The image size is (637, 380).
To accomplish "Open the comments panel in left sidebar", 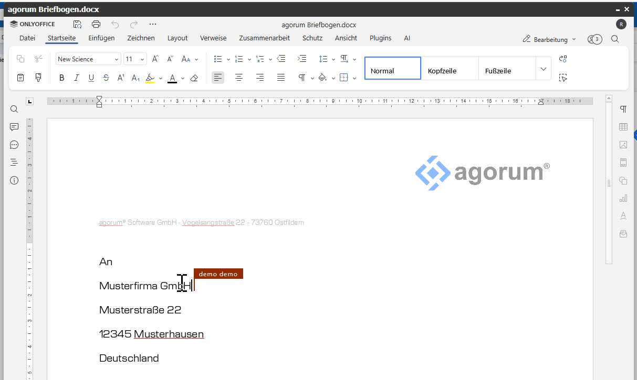I will (14, 127).
